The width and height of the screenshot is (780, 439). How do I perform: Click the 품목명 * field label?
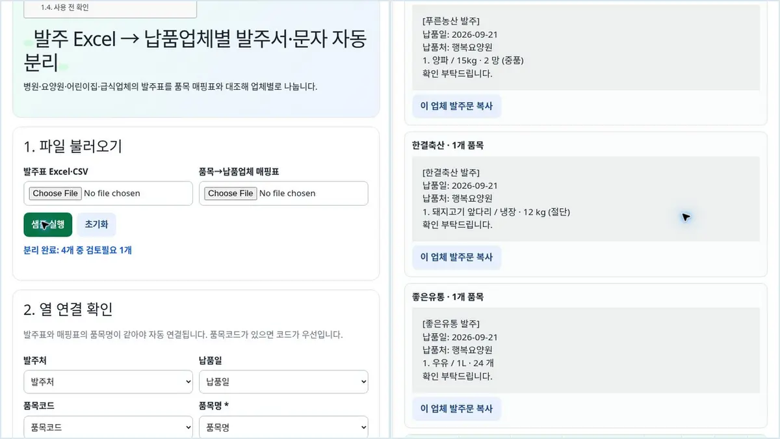pos(214,406)
